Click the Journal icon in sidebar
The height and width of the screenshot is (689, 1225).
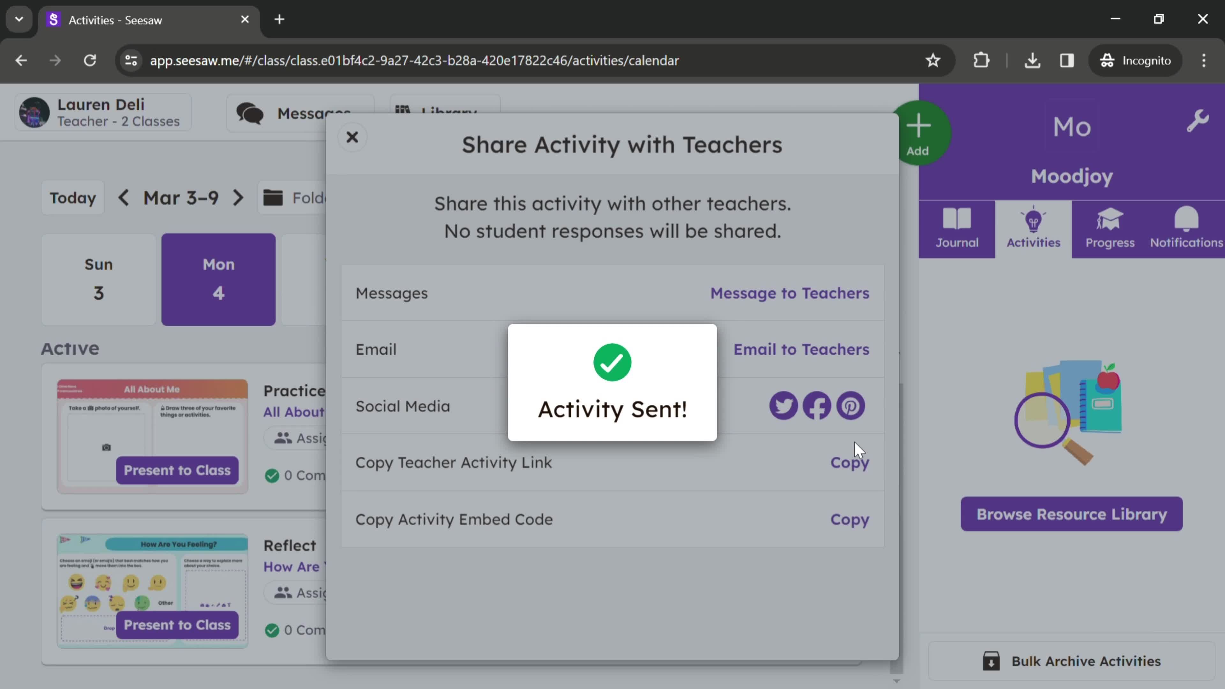(x=957, y=227)
